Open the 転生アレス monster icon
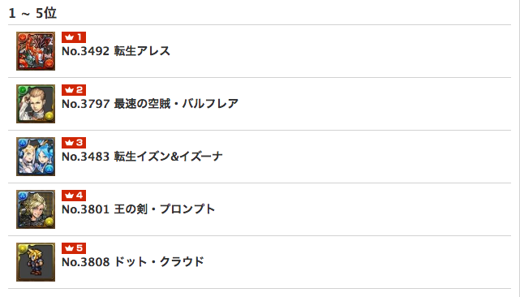 [x=36, y=51]
